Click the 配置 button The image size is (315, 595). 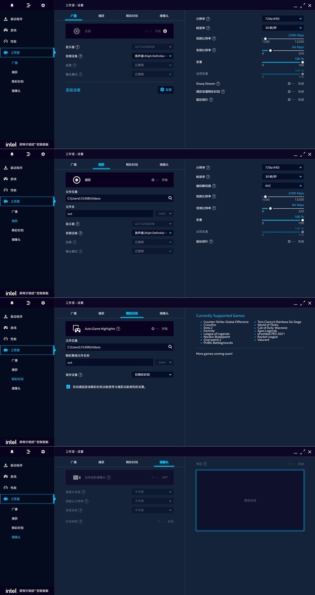click(166, 90)
